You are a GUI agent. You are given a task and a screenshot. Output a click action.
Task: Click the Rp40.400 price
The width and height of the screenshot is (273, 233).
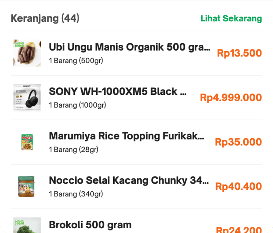(x=239, y=186)
